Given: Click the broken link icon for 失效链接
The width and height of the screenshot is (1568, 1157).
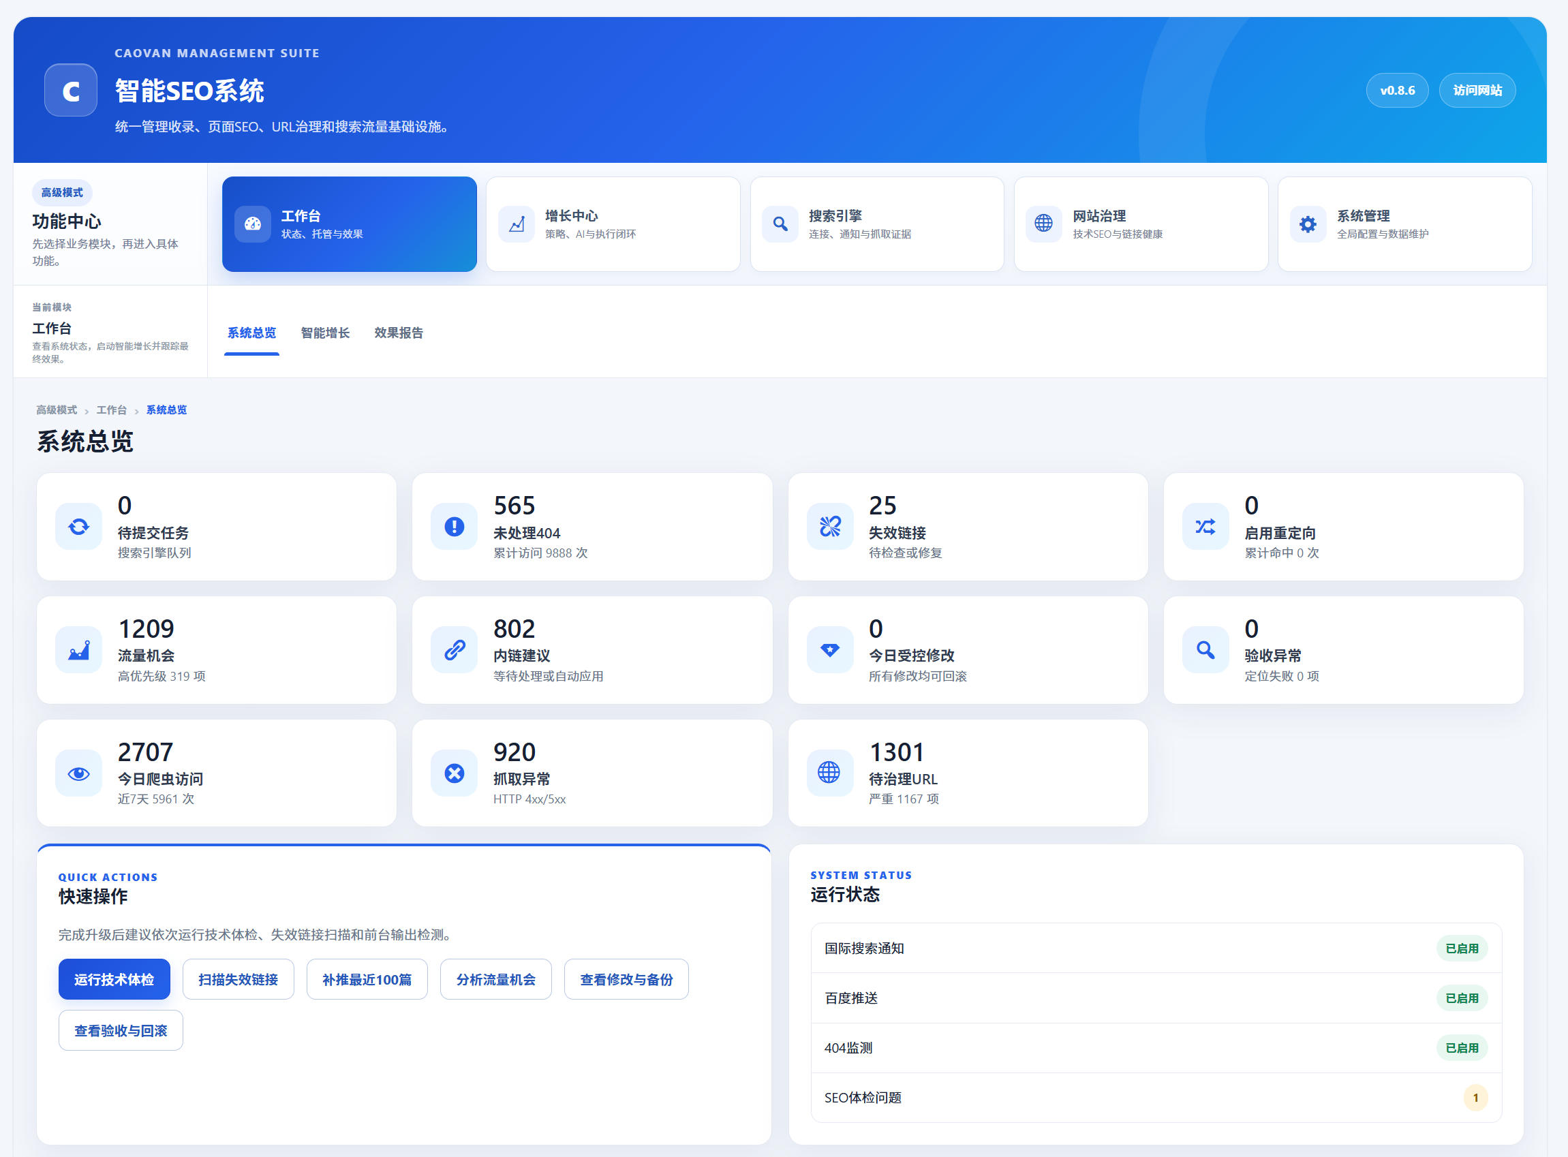Looking at the screenshot, I should [x=830, y=526].
